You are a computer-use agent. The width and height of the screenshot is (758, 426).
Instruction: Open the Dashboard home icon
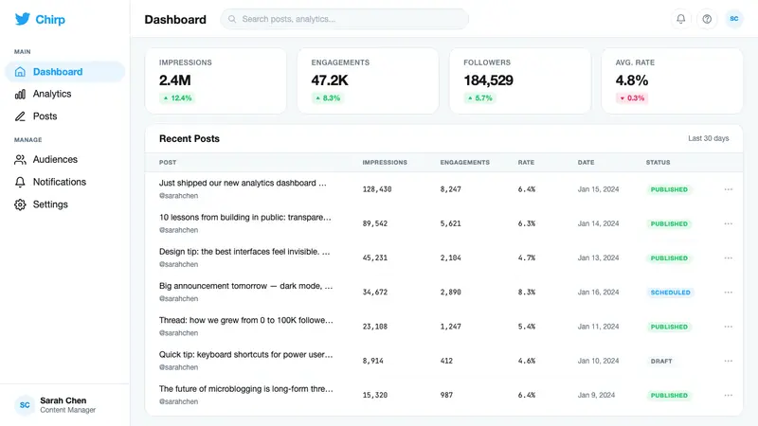tap(20, 72)
